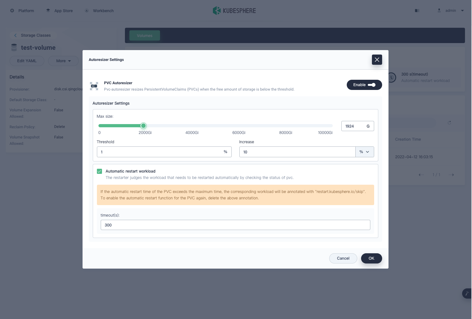This screenshot has height=319, width=472.
Task: Open the Platform menu
Action: click(x=22, y=11)
